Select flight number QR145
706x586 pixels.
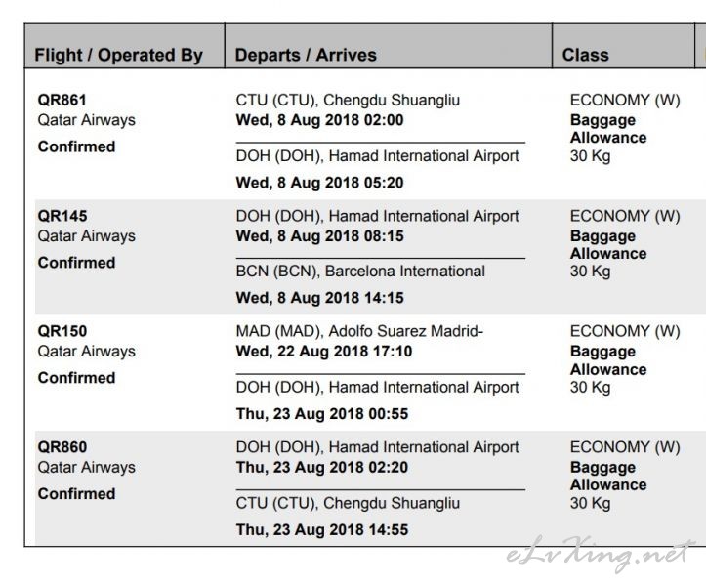[62, 216]
